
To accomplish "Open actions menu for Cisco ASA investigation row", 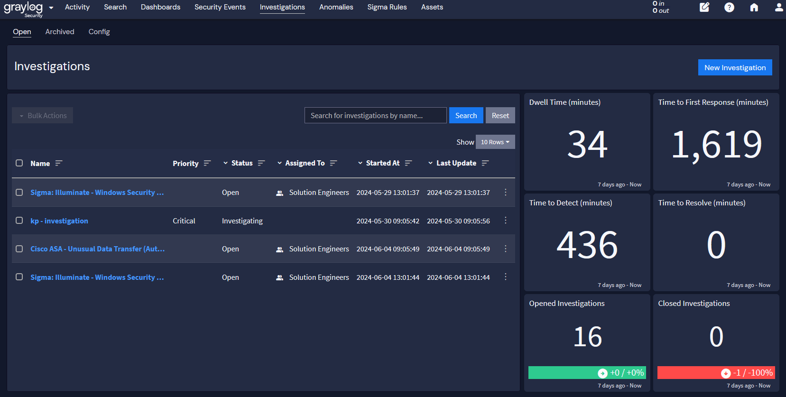I will (x=505, y=249).
